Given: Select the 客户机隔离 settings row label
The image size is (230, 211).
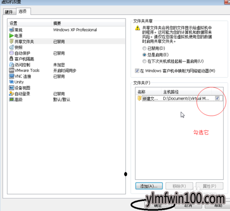Looking at the screenshot, I should (x=24, y=59).
